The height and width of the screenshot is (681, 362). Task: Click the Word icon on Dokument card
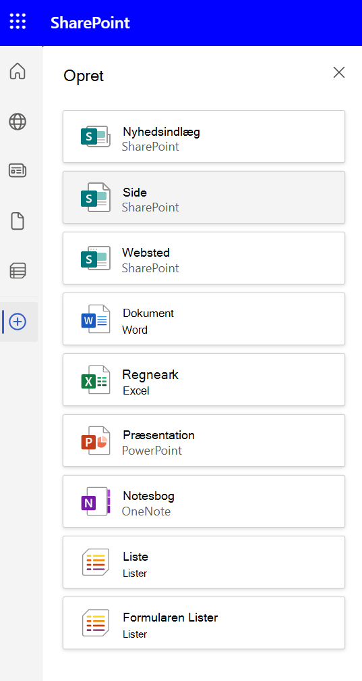(96, 319)
